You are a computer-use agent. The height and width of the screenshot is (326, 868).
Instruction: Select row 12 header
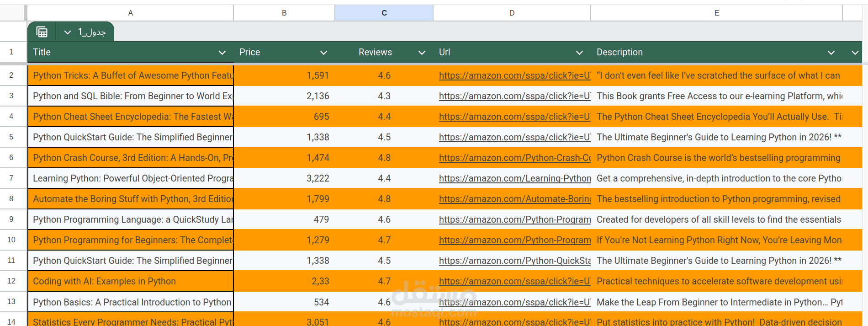click(x=11, y=281)
